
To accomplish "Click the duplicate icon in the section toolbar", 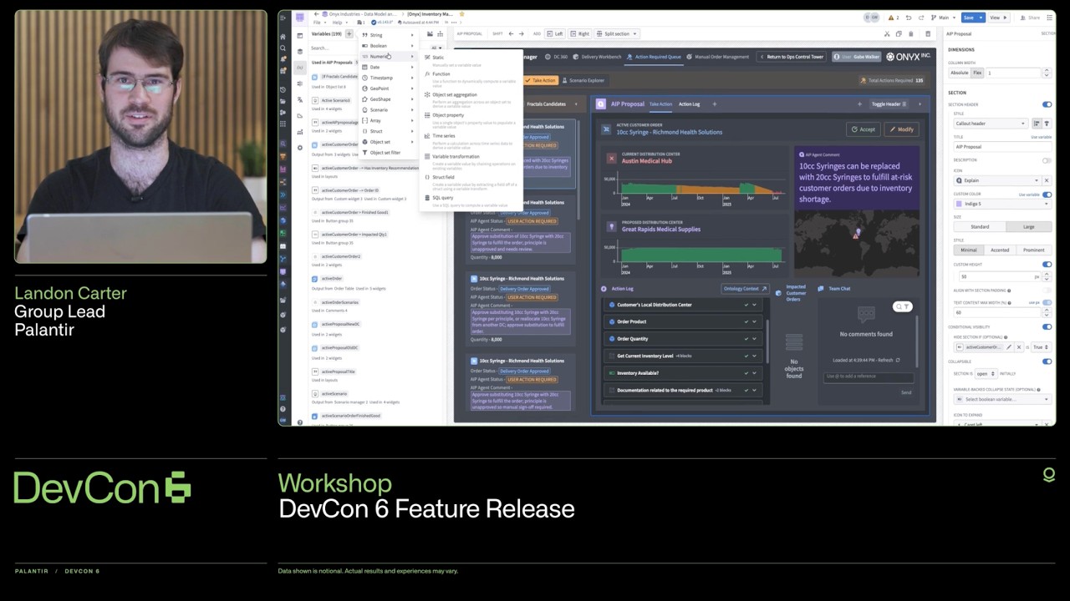I will [899, 33].
